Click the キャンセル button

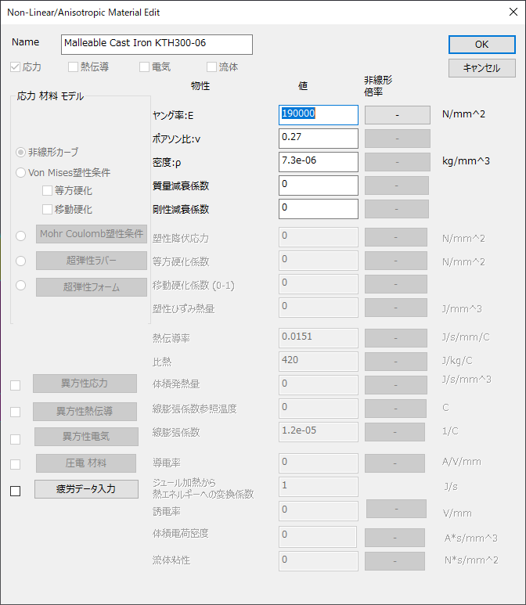point(481,68)
